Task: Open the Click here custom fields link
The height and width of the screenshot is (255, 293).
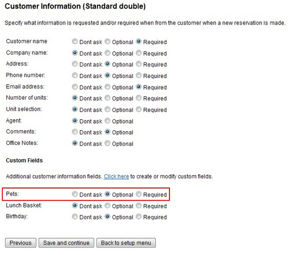Action: click(x=116, y=176)
